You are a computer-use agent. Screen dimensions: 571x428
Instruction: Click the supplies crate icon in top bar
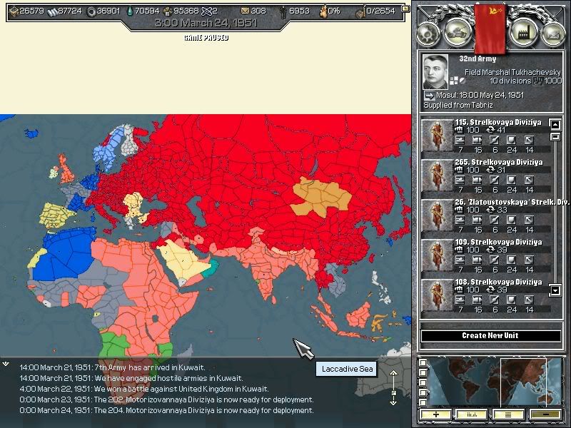[x=14, y=11]
